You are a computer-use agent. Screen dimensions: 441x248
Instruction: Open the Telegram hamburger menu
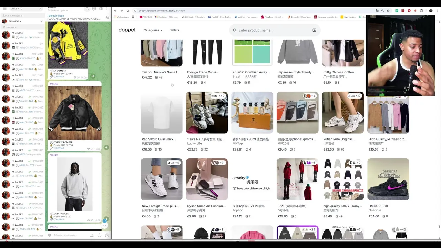5,9
